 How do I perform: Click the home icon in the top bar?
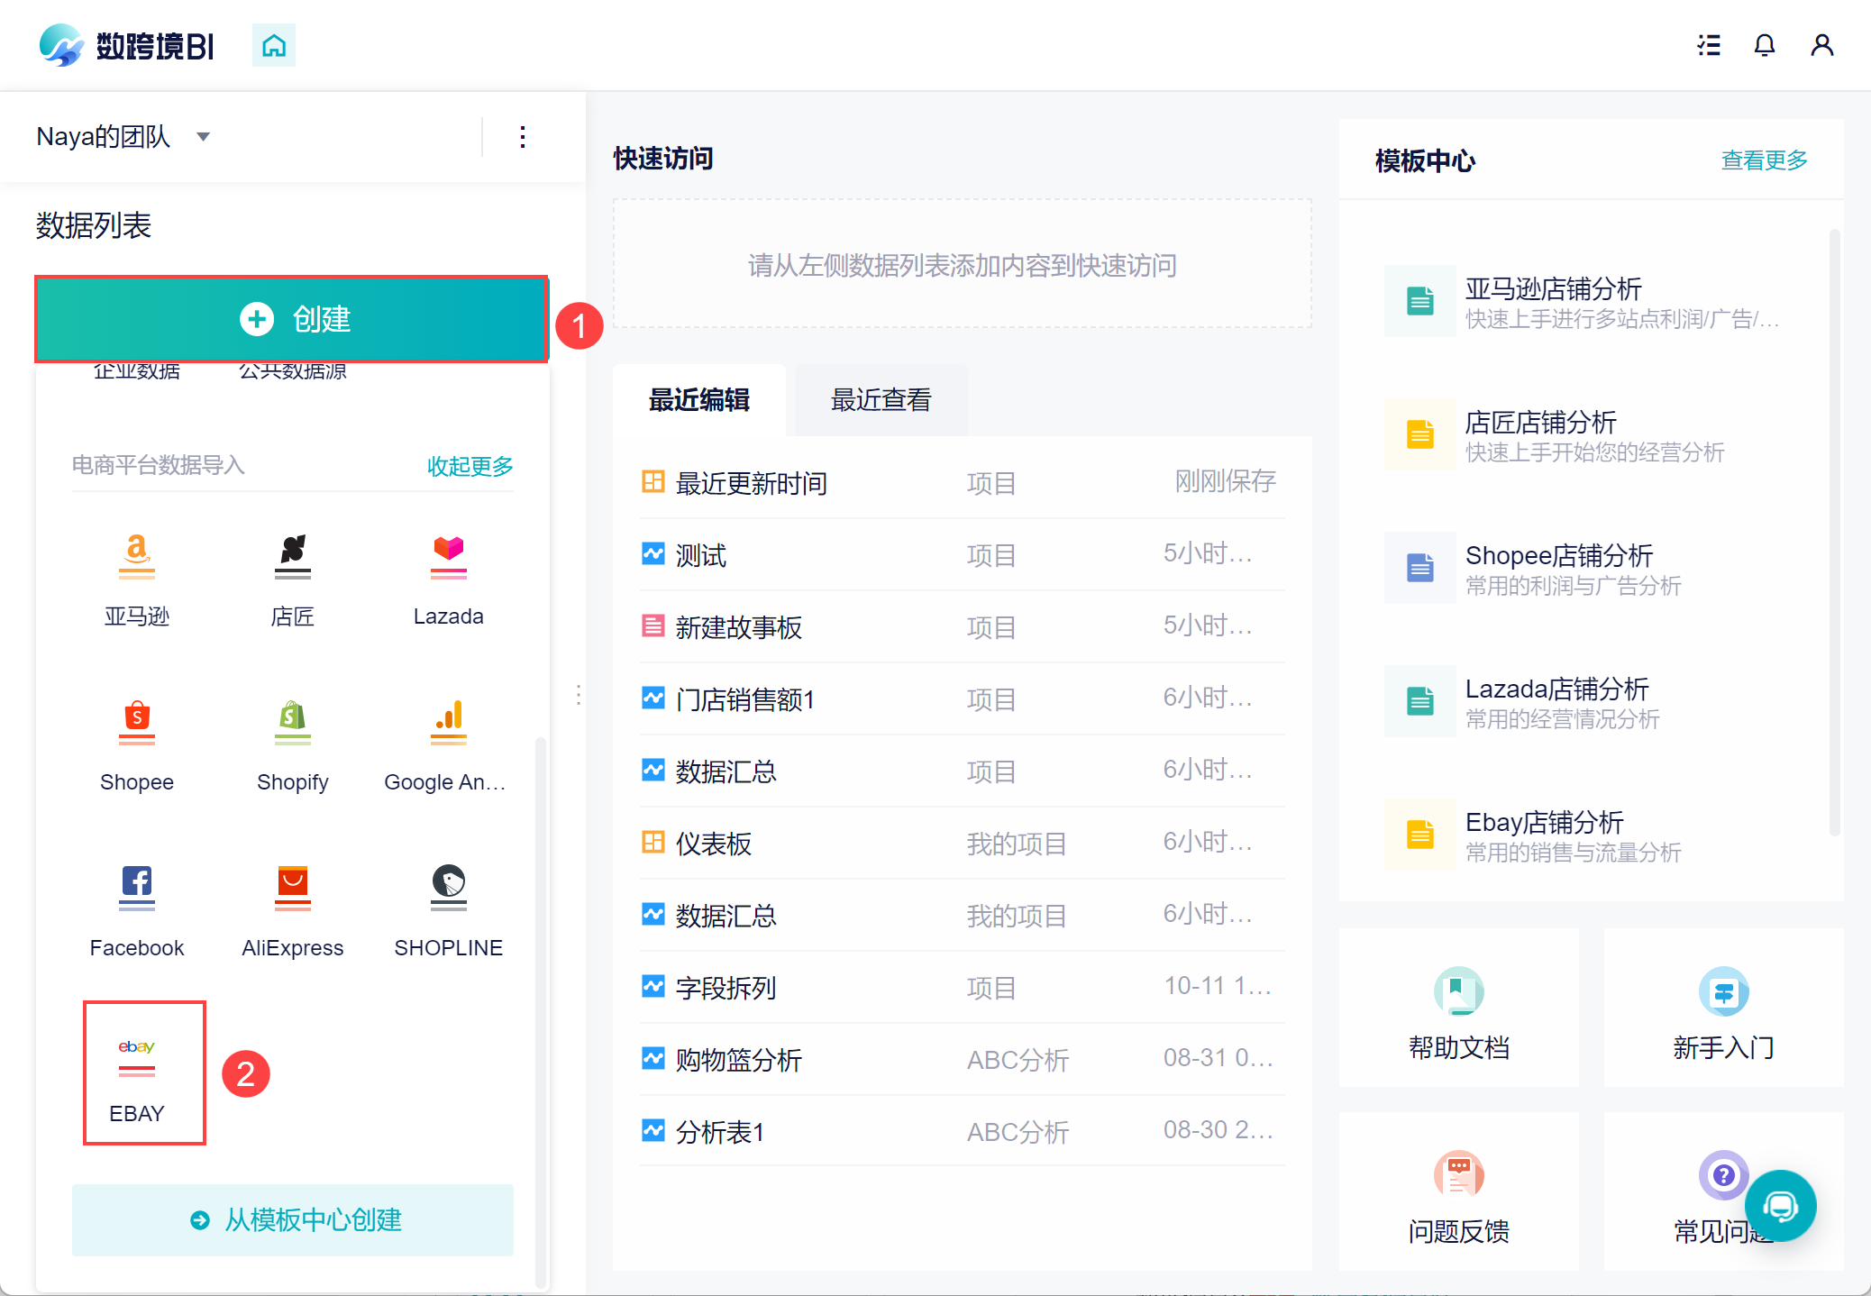[273, 45]
